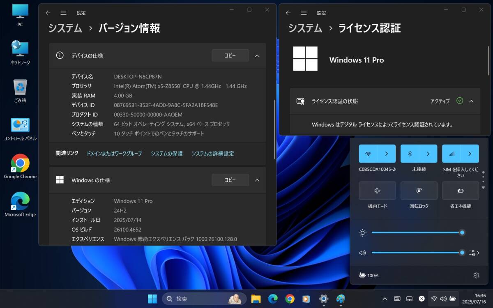
Task: Open the Windows Start button
Action: (152, 299)
